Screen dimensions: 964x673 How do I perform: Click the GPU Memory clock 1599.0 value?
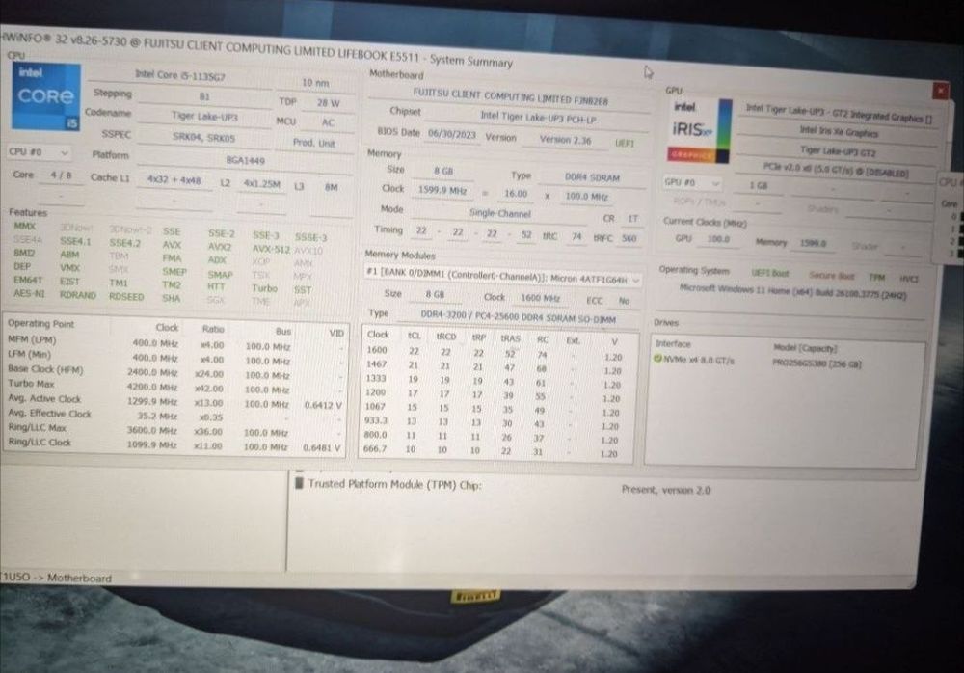(x=814, y=243)
